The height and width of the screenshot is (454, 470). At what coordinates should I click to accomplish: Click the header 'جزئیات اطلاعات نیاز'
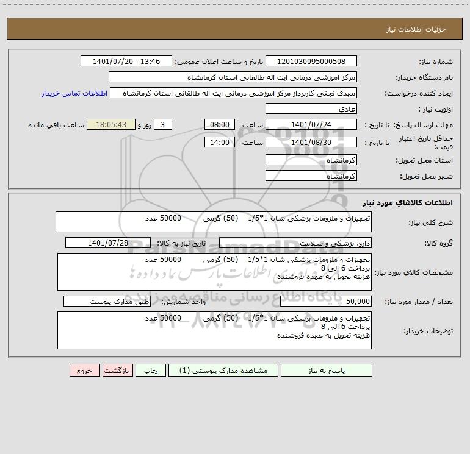(x=416, y=29)
